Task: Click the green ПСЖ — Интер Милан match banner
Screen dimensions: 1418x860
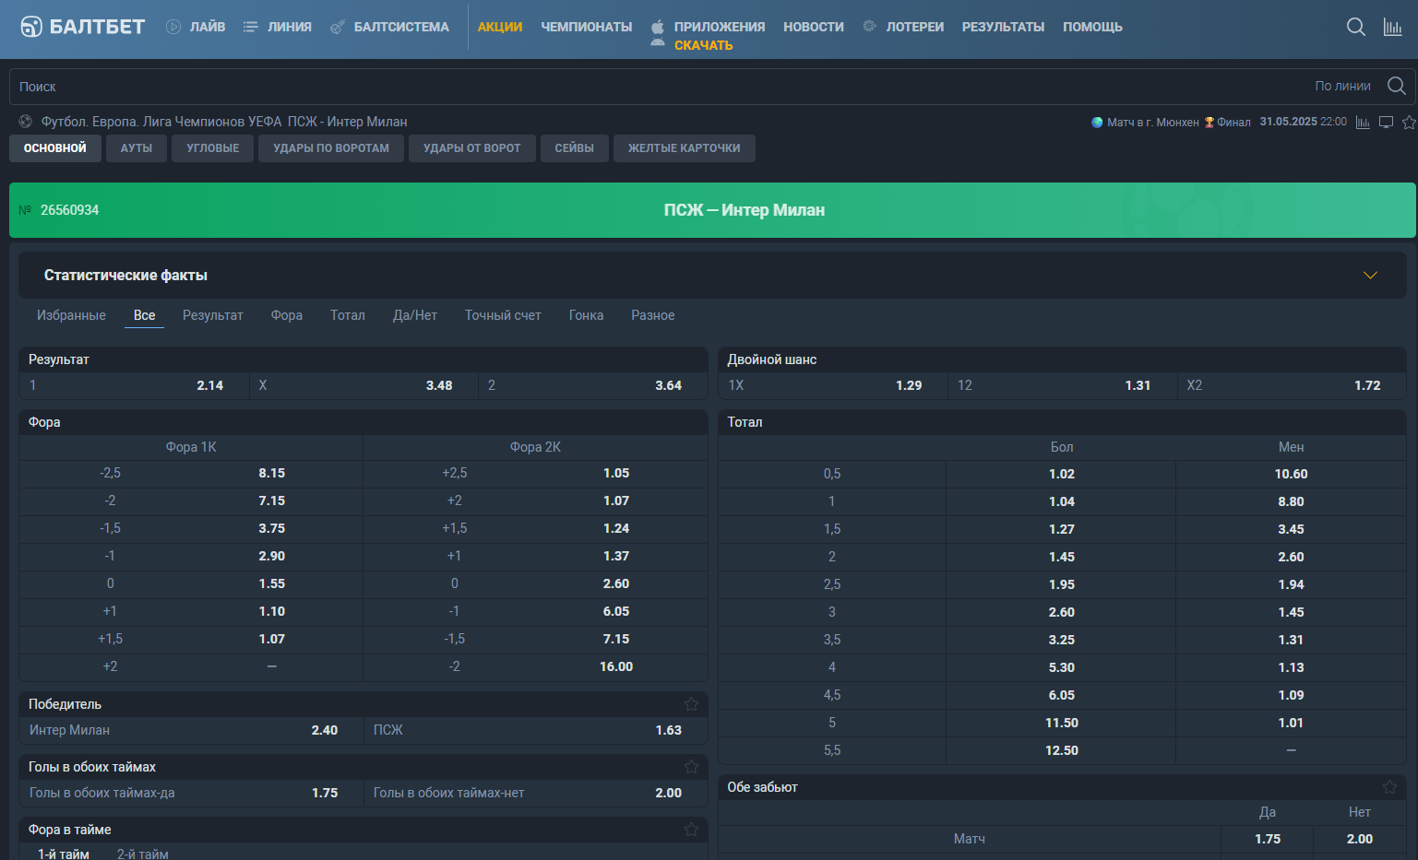Action: tap(712, 210)
